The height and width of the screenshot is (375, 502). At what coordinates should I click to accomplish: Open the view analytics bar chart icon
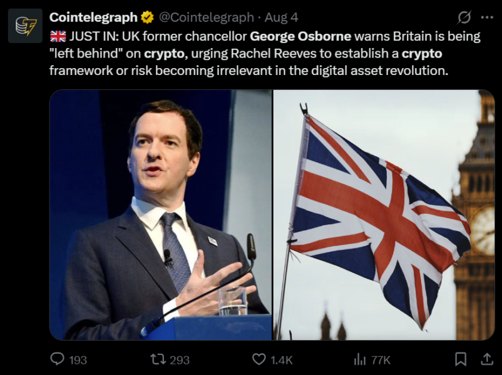click(x=359, y=359)
